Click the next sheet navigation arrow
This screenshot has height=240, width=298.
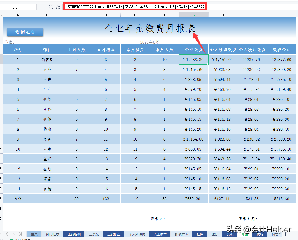point(14,234)
